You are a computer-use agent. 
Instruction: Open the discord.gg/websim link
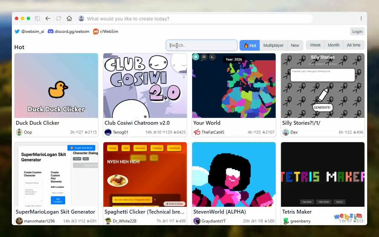point(68,31)
